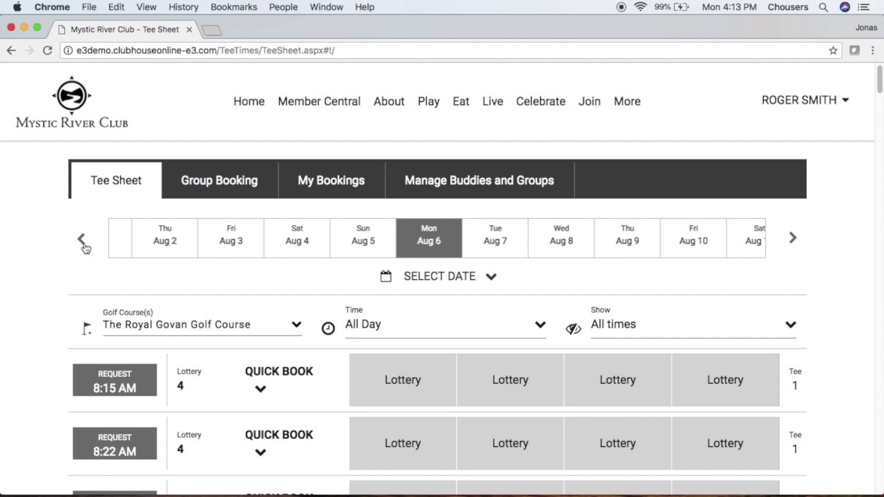Click the Siri-like colored icon in menu bar
Screen dimensions: 884x497
tap(845, 7)
